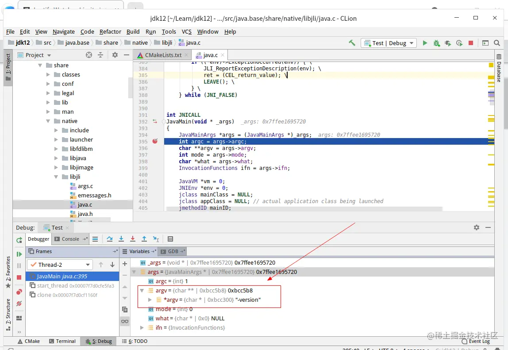Run the Test configuration
Image resolution: width=508 pixels, height=350 pixels.
[x=425, y=43]
